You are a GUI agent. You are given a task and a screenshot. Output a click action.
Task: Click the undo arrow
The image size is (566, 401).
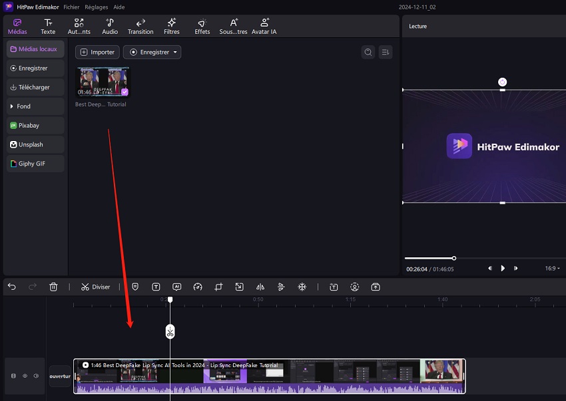[x=12, y=287]
